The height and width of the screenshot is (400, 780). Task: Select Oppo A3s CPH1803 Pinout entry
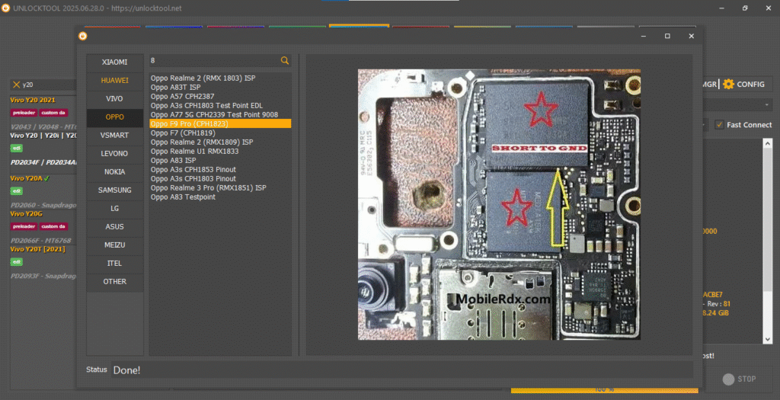(x=220, y=178)
